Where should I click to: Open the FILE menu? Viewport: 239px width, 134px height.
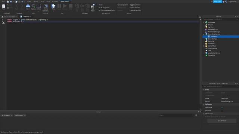coord(3,1)
